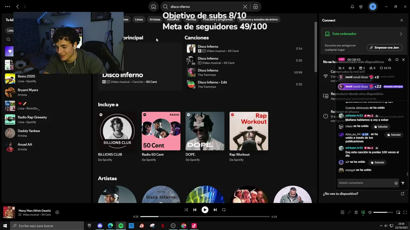410x230 pixels.
Task: Open Daddy Yankee artist in library
Action: point(46,133)
